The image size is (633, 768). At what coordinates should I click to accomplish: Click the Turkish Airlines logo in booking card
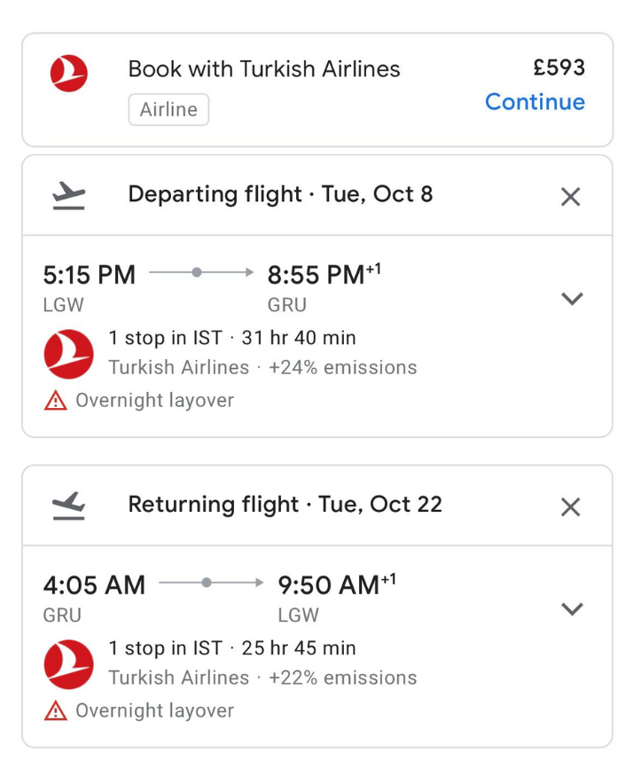pyautogui.click(x=69, y=74)
